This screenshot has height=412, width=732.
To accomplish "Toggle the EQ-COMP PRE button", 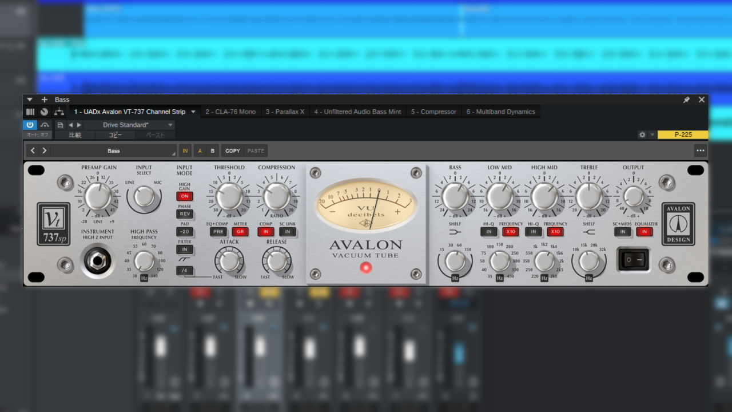I will [x=218, y=232].
